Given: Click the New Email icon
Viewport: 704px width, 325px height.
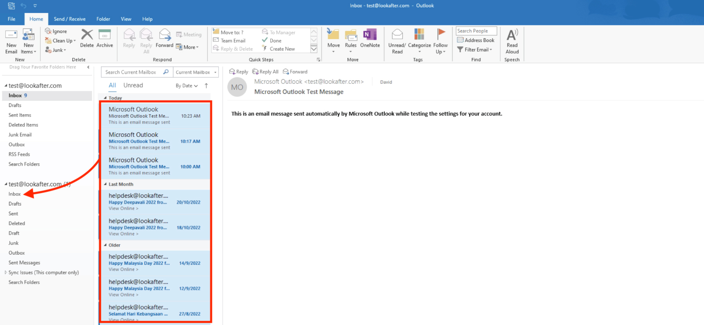Looking at the screenshot, I should (11, 35).
